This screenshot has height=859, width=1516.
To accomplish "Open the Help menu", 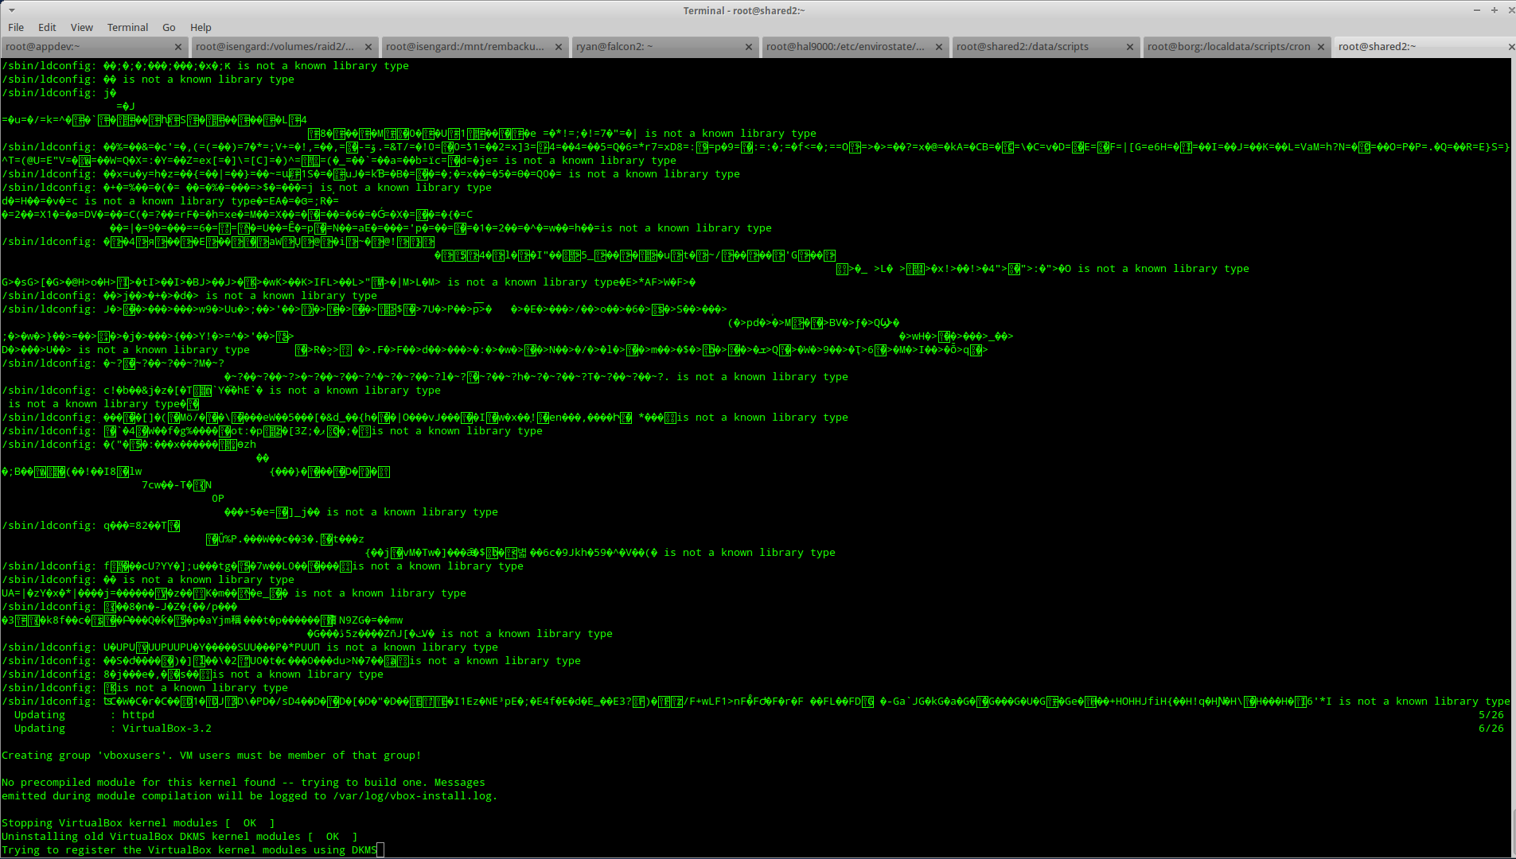I will pyautogui.click(x=201, y=27).
